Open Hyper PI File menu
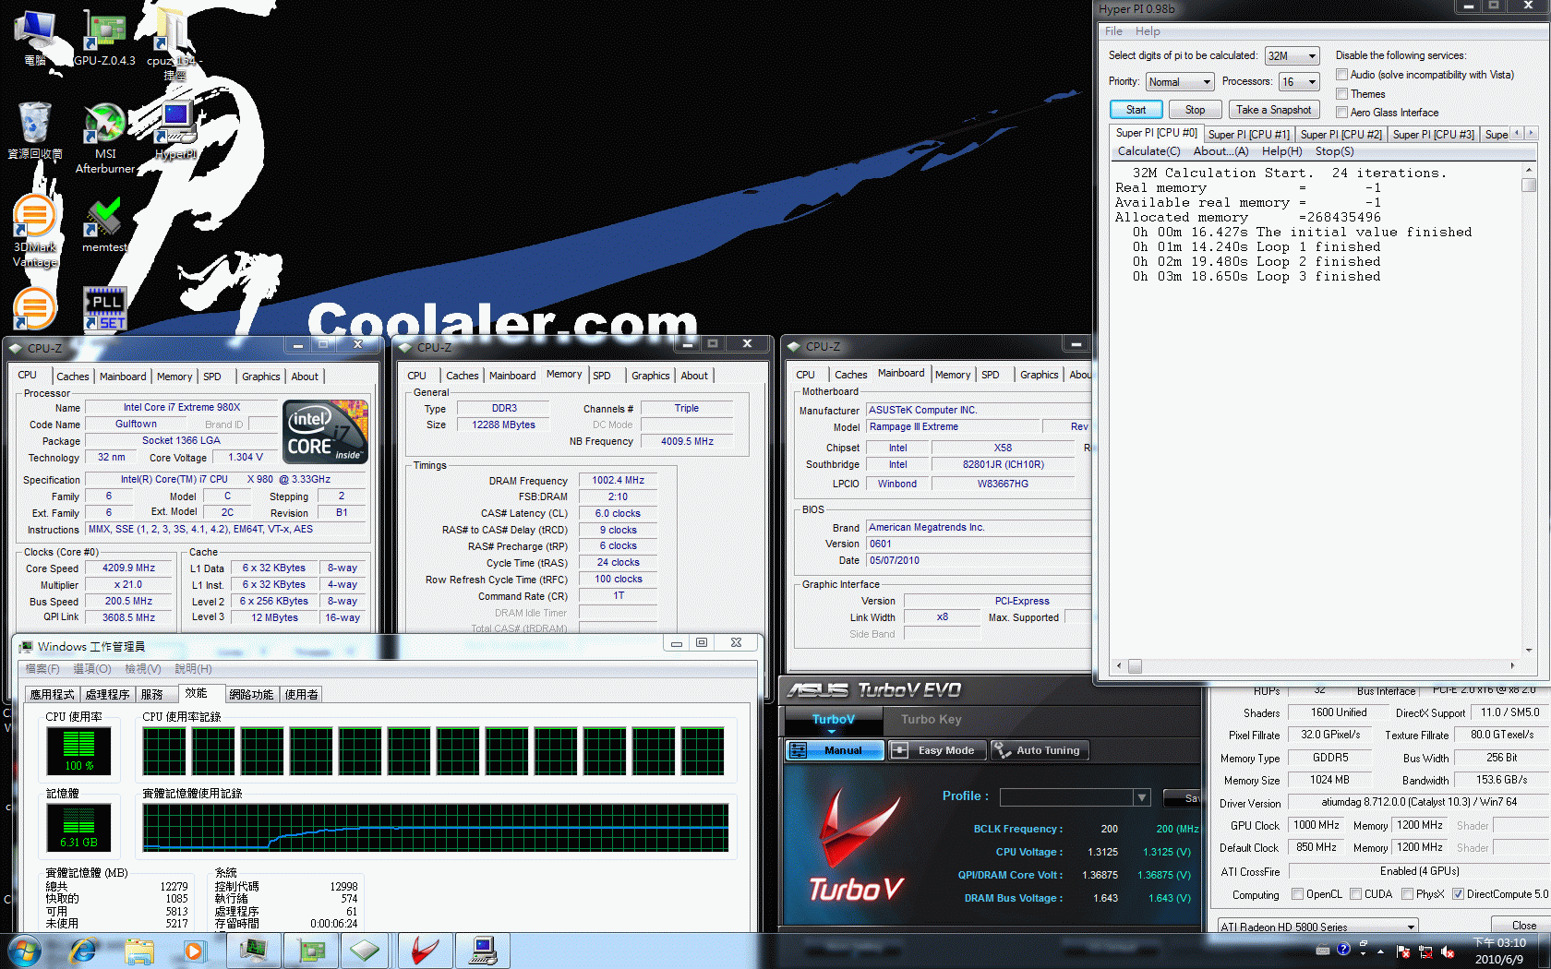 click(1113, 31)
